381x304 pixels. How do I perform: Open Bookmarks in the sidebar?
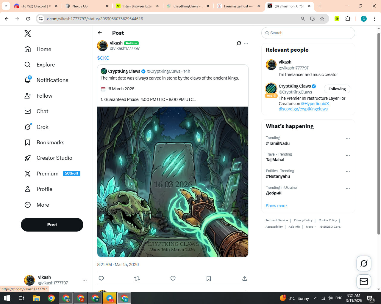click(45, 142)
